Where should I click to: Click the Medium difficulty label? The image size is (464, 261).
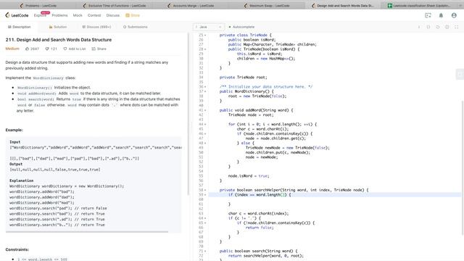(x=12, y=49)
